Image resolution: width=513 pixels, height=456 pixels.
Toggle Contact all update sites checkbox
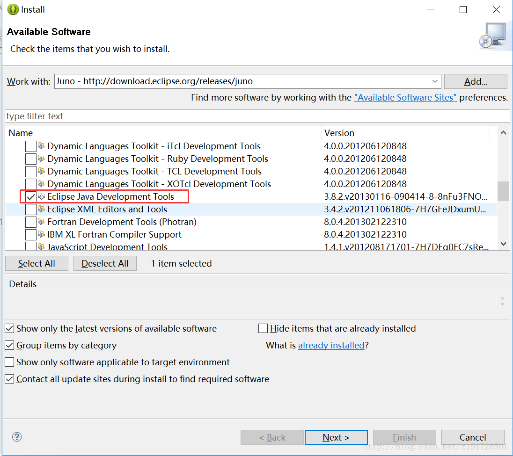click(9, 379)
